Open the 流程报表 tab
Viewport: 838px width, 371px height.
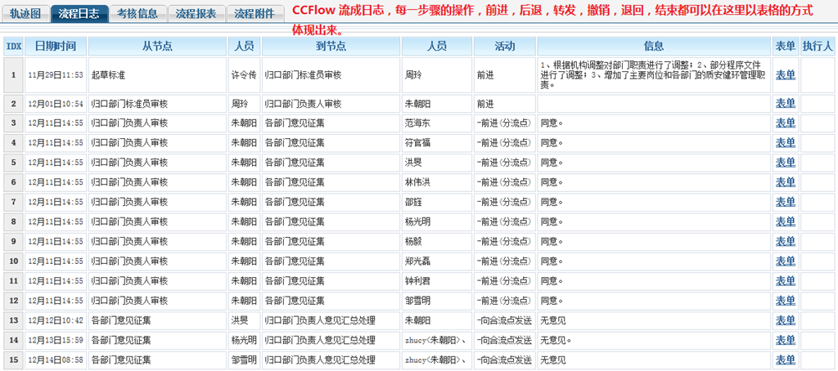[x=196, y=13]
